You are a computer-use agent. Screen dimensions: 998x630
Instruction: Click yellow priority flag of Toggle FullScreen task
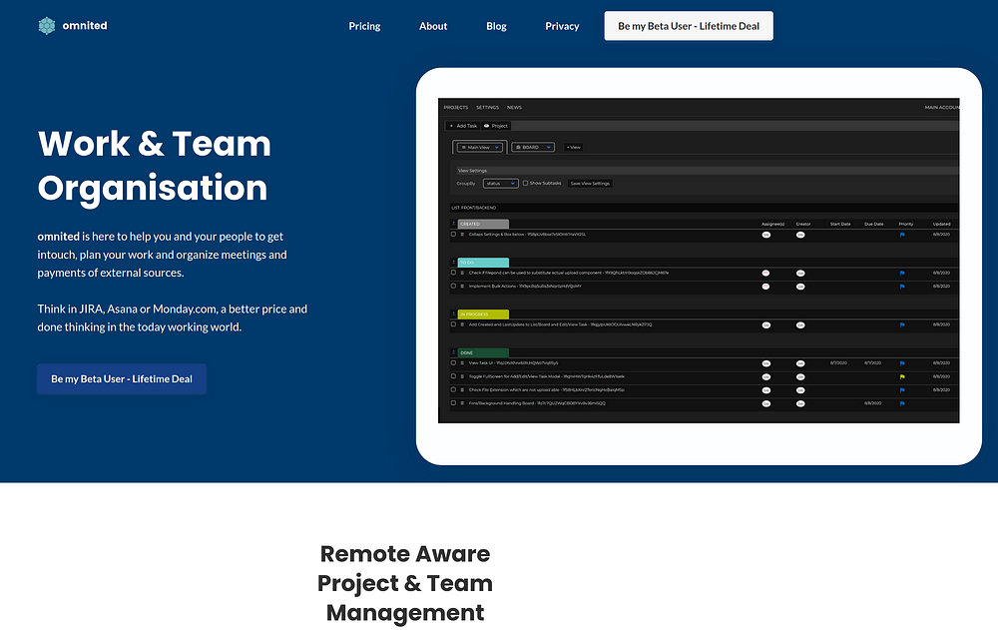902,377
